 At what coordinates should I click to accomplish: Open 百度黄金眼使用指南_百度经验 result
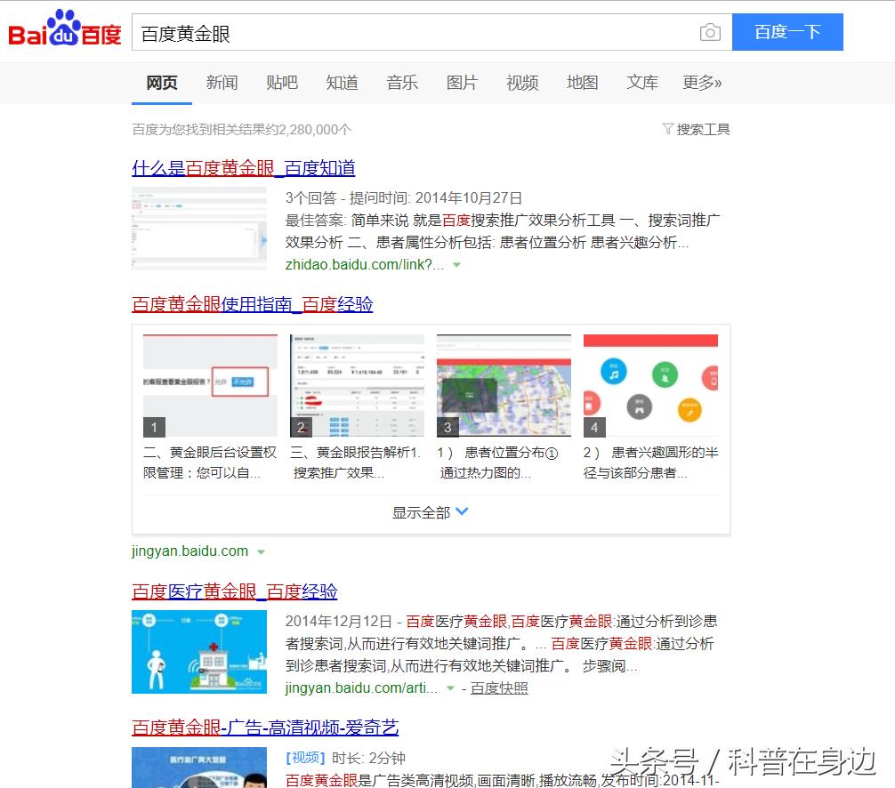tap(252, 304)
